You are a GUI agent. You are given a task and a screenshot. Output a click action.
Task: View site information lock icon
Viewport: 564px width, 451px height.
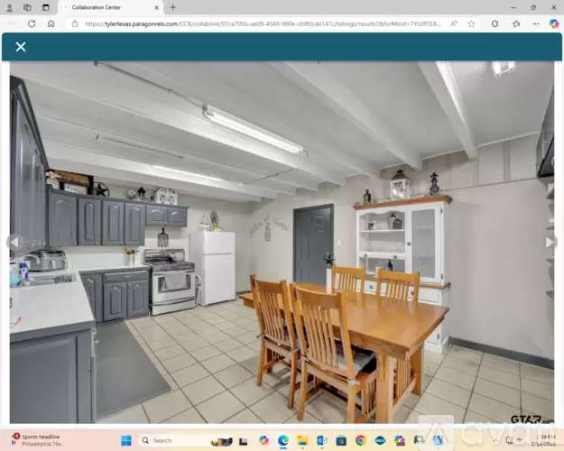75,24
